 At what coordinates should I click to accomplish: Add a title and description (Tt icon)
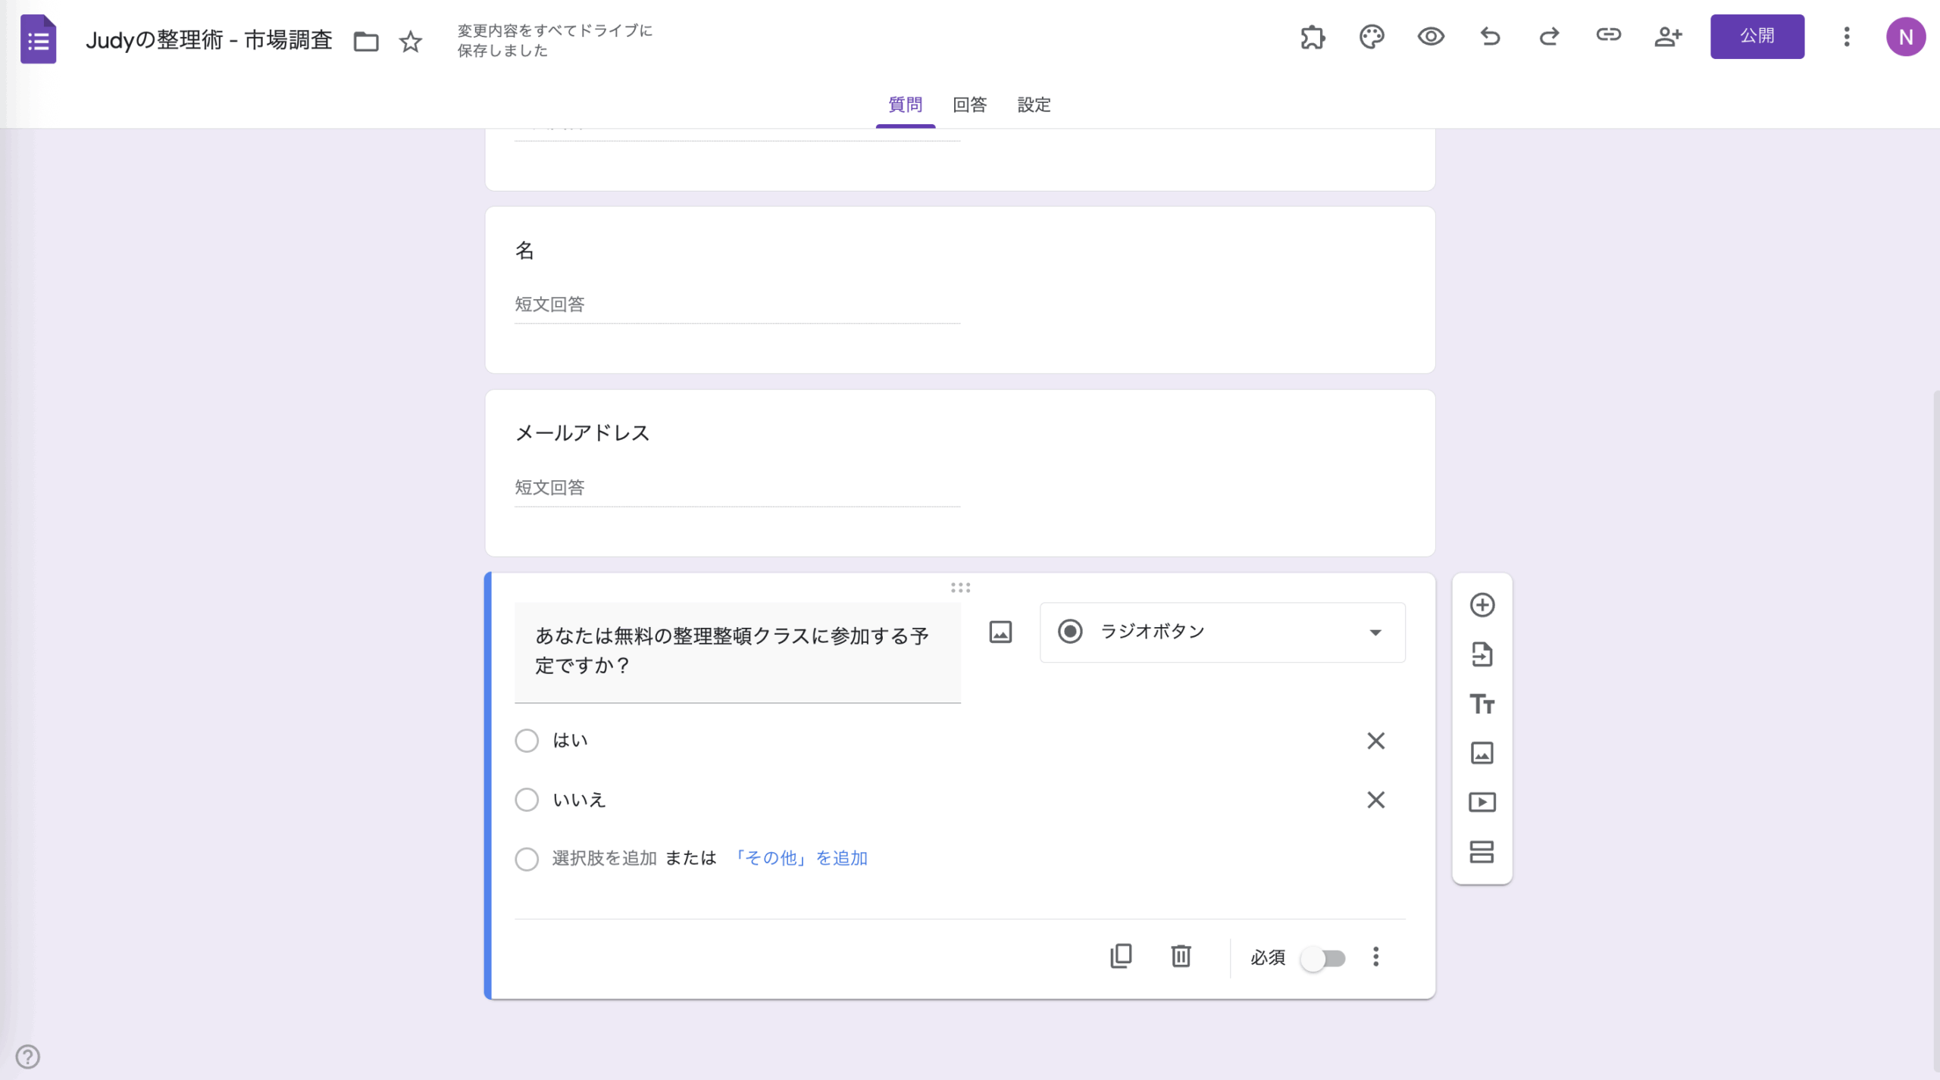coord(1482,704)
